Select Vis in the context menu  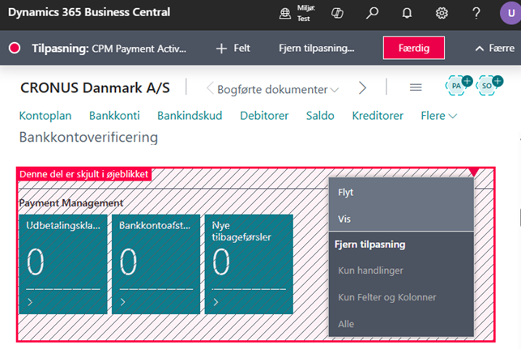coord(401,219)
